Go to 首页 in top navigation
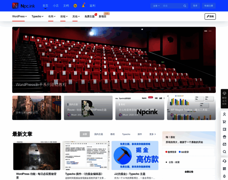This screenshot has width=228, height=180. pyautogui.click(x=45, y=6)
